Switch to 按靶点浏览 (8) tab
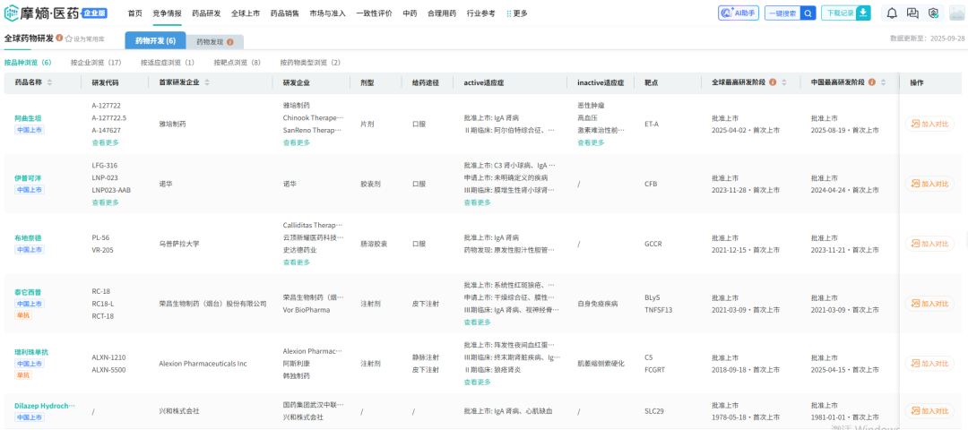 click(238, 63)
